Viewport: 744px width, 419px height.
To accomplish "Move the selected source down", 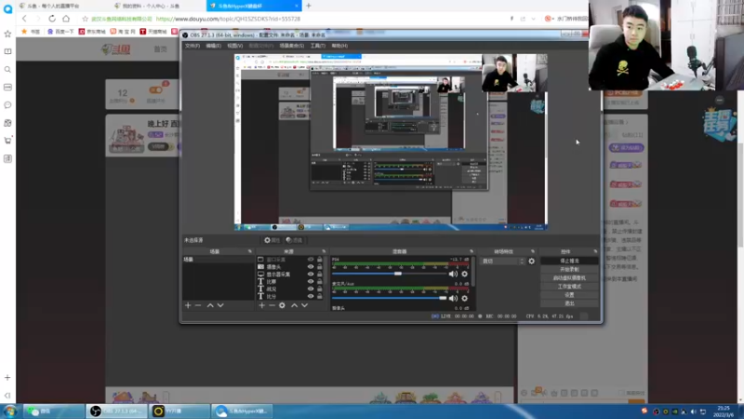I will pos(305,305).
